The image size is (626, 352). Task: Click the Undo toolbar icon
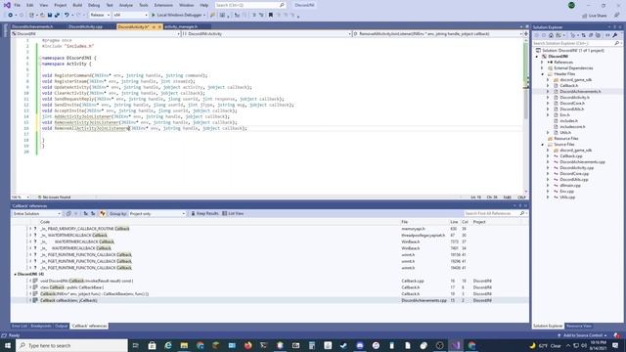pyautogui.click(x=67, y=16)
